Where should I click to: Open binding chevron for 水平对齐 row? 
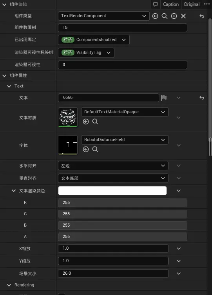pos(179,166)
